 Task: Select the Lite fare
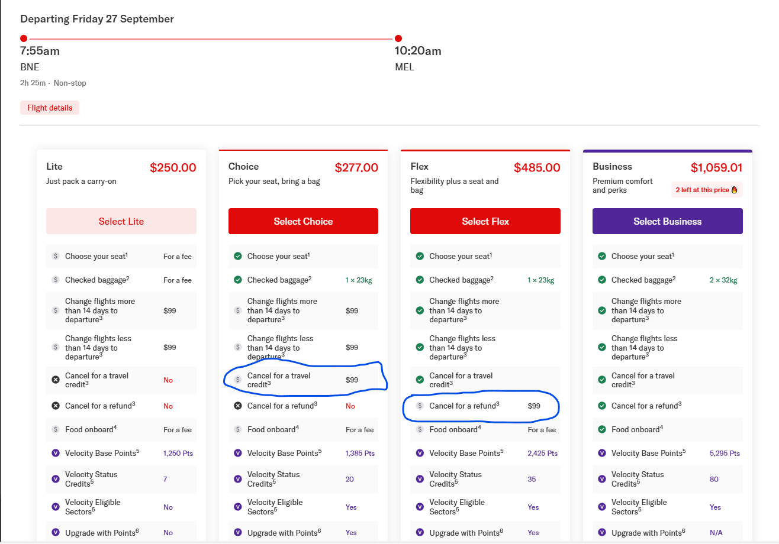click(121, 221)
